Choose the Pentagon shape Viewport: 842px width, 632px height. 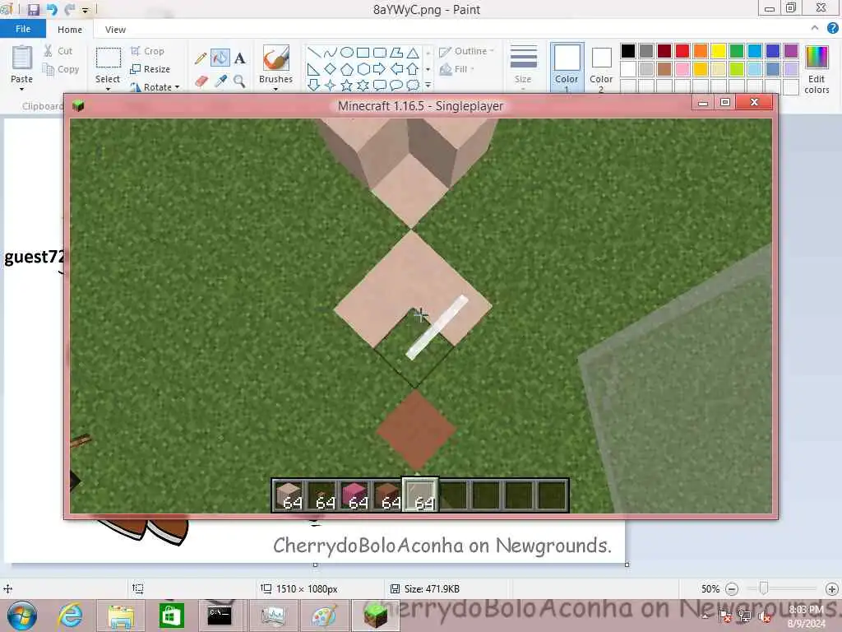[x=347, y=69]
